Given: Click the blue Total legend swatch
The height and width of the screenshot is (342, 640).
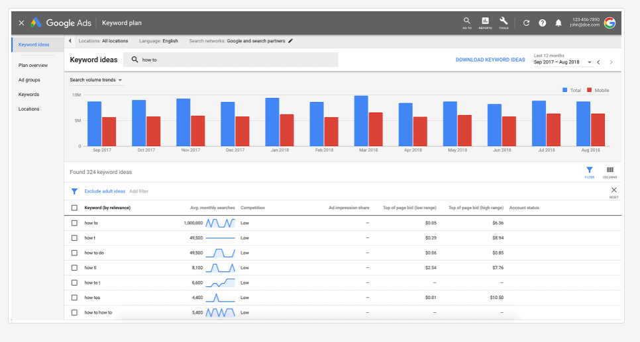Looking at the screenshot, I should 565,90.
